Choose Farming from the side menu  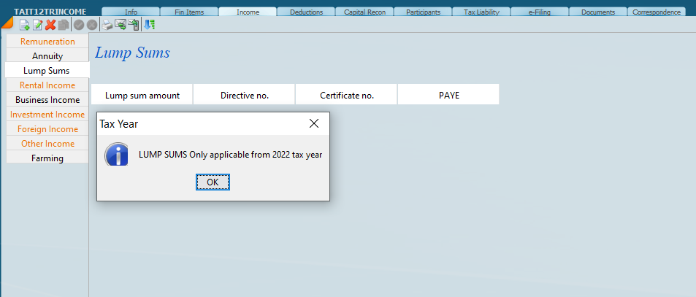(47, 158)
